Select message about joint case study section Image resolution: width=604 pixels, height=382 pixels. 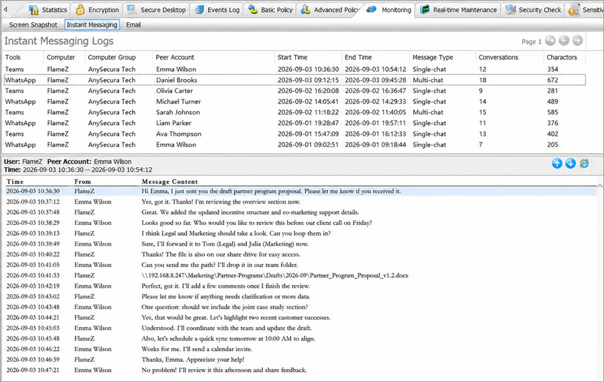point(301,307)
